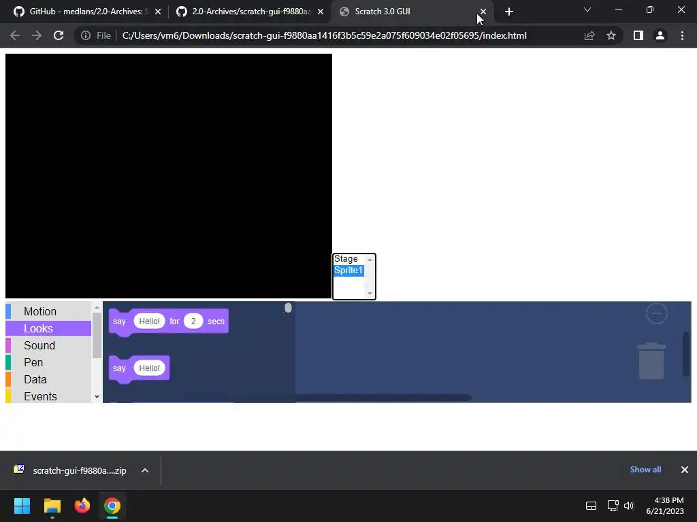Click the workspace vertical scrollbar

click(686, 353)
